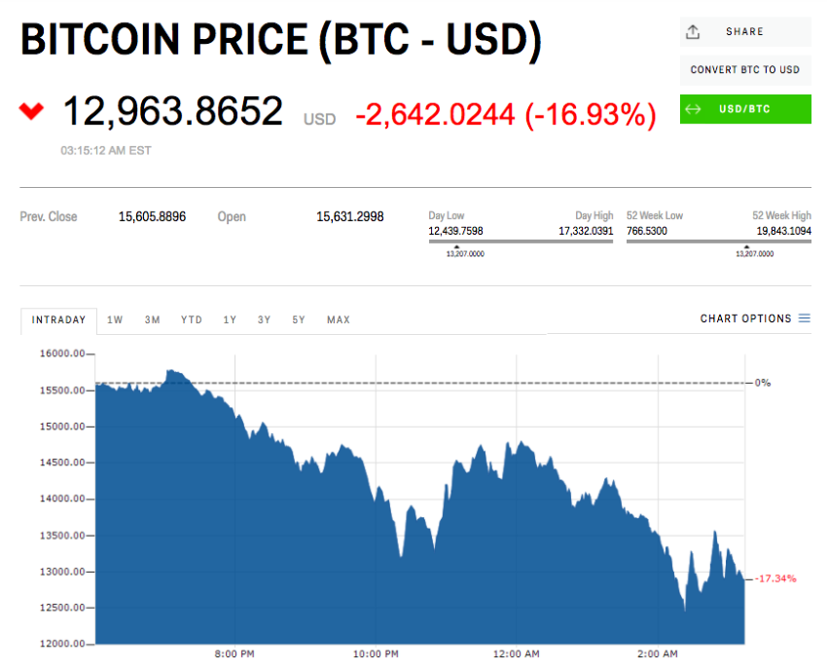Viewport: 827px width, 669px height.
Task: View the 3Y chart range
Action: tap(265, 319)
